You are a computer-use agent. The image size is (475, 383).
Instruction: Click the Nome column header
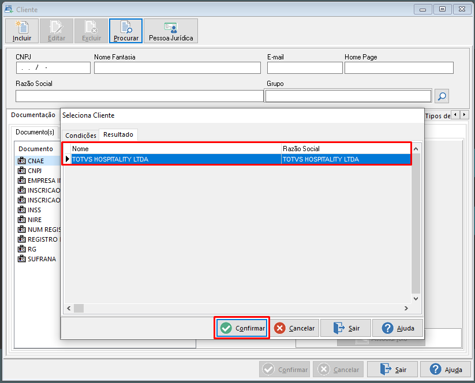[x=176, y=149]
